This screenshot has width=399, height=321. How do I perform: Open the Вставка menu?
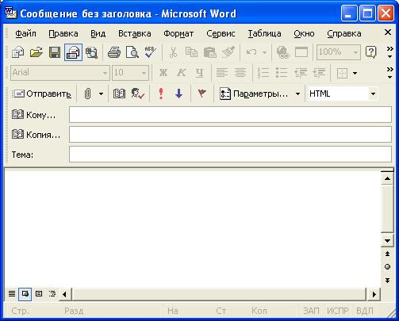coord(135,33)
